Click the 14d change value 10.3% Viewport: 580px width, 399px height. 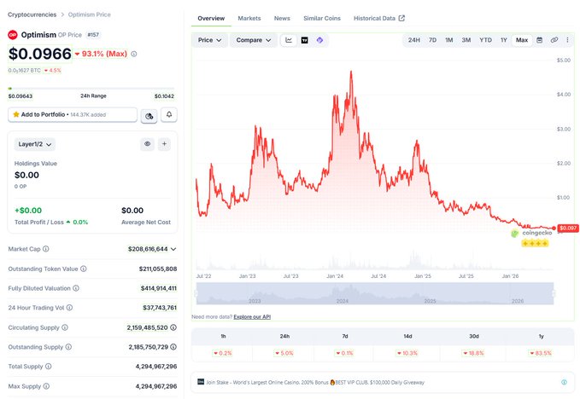click(x=407, y=353)
